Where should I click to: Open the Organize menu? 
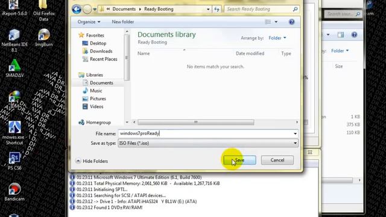coord(89,22)
